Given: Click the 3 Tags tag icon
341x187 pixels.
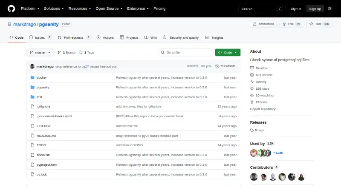Looking at the screenshot, I should point(81,53).
